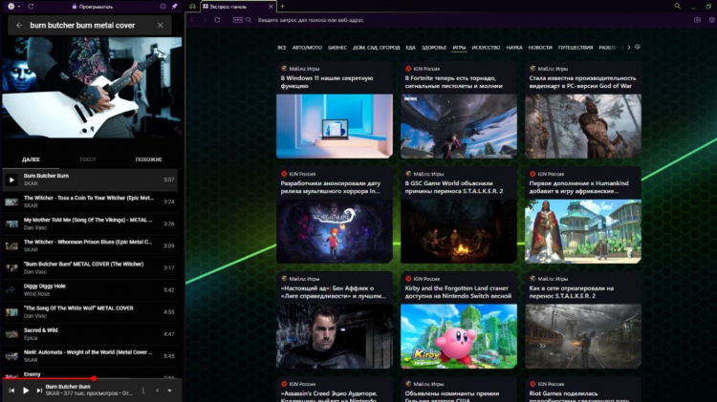
Task: Open three-dot menu in player bar
Action: [x=143, y=391]
